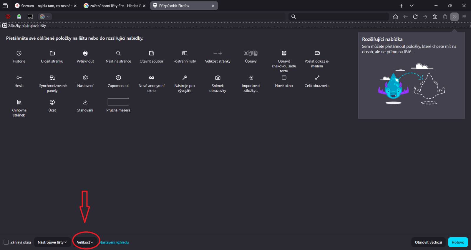Select the Vytisknout printer icon
The height and width of the screenshot is (250, 471).
pos(85,53)
